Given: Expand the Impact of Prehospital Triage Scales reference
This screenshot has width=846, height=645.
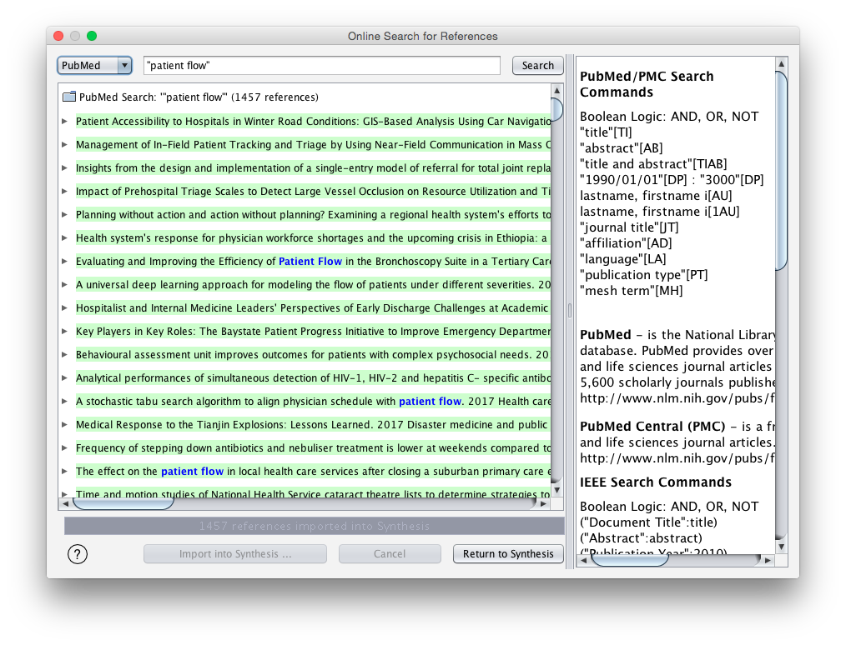Looking at the screenshot, I should click(x=65, y=192).
